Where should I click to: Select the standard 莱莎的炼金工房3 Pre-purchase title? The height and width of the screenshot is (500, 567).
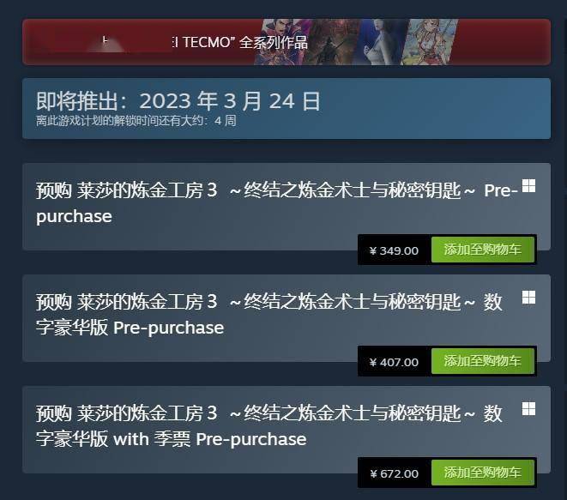277,203
